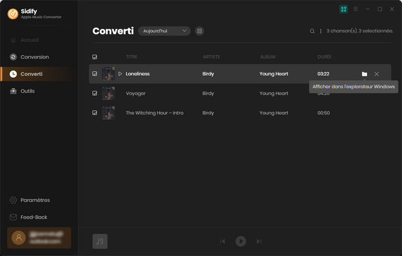Toggle the select-all checkbox in header
Image resolution: width=402 pixels, height=256 pixels.
click(x=95, y=57)
